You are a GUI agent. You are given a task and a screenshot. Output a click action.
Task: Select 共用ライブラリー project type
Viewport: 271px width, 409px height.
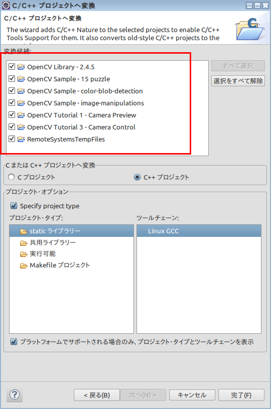71,242
